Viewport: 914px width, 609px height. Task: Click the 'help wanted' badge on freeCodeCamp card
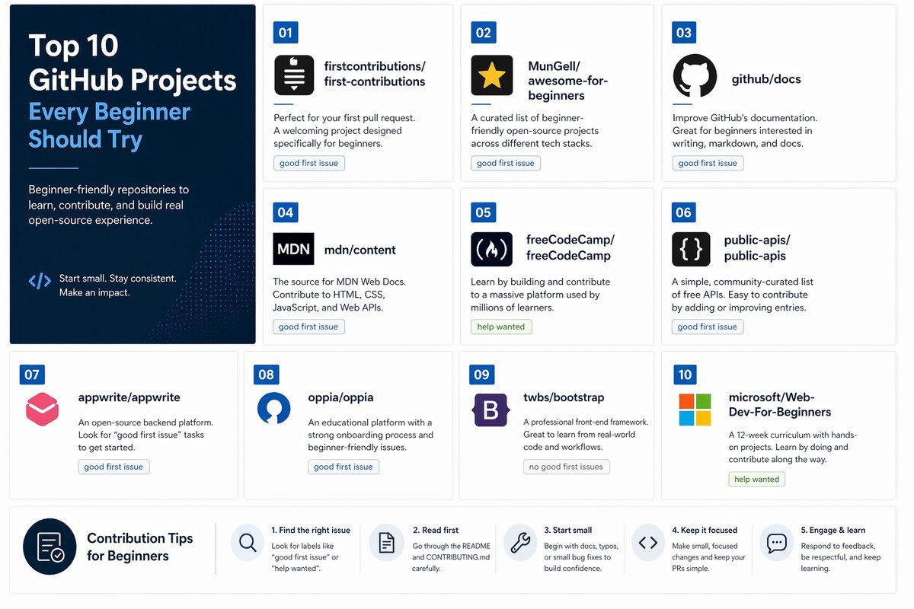tap(501, 326)
